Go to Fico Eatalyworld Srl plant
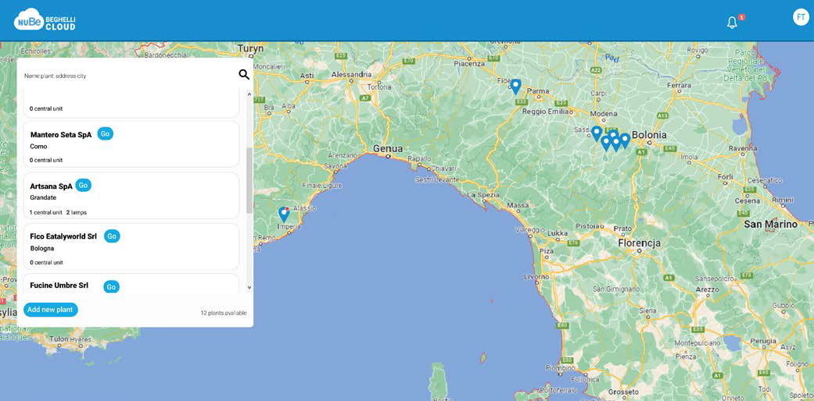Image resolution: width=814 pixels, height=401 pixels. (x=112, y=236)
